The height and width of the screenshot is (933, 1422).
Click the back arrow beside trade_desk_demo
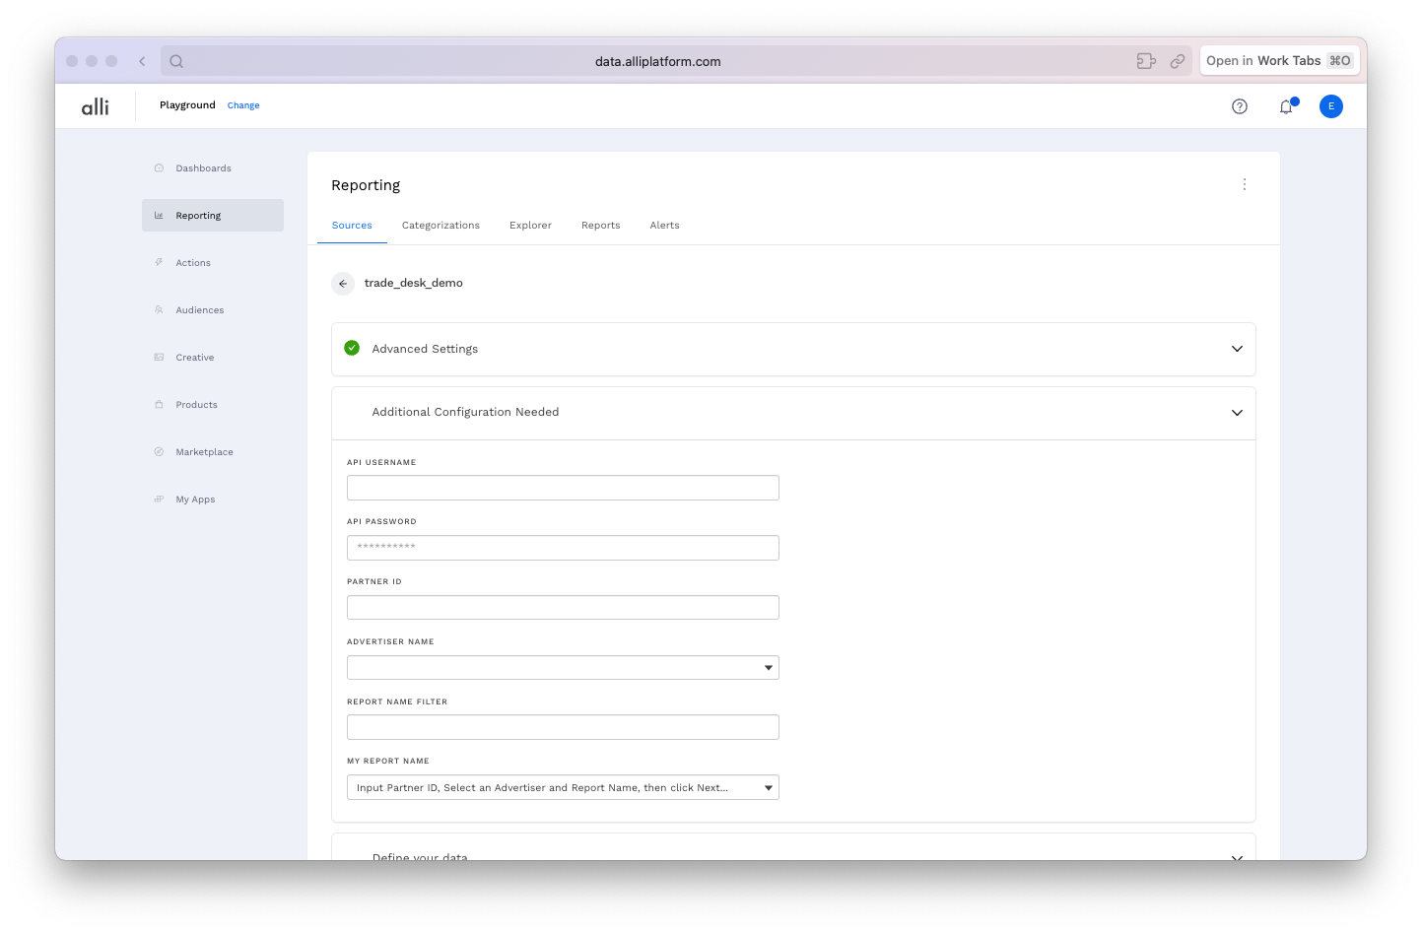pyautogui.click(x=343, y=284)
